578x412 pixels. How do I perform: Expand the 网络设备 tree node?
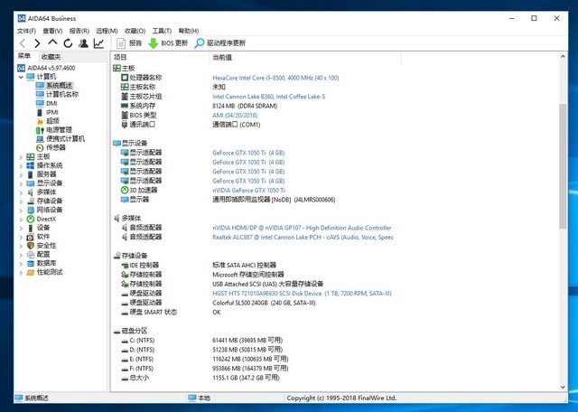[21, 211]
